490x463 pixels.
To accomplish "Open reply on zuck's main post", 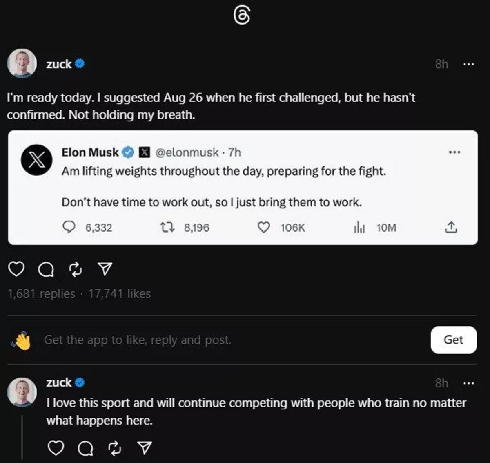I will [46, 269].
